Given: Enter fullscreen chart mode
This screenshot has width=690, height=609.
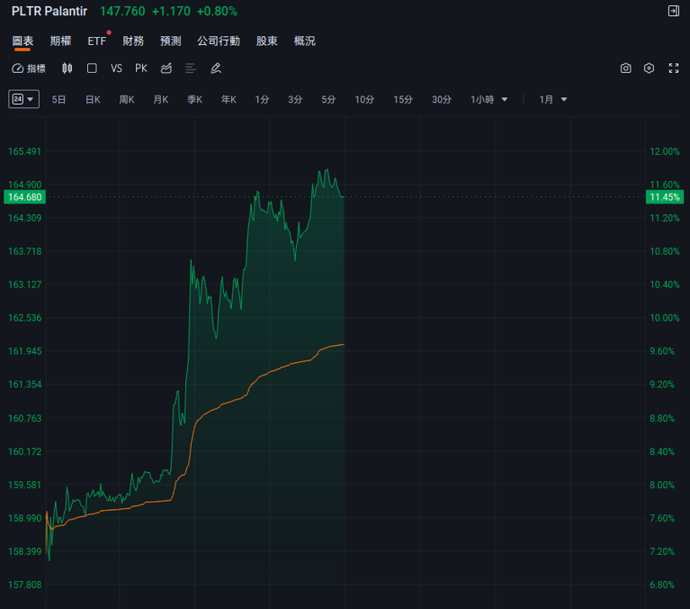Looking at the screenshot, I should (x=674, y=69).
